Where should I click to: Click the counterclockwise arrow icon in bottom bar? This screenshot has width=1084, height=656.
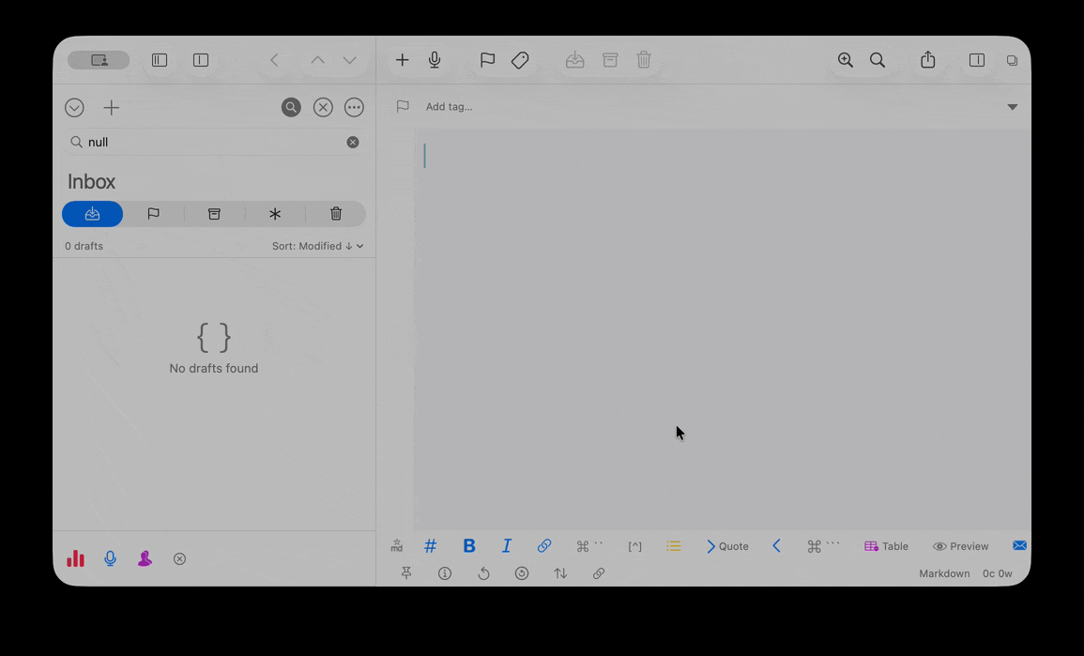pyautogui.click(x=483, y=573)
